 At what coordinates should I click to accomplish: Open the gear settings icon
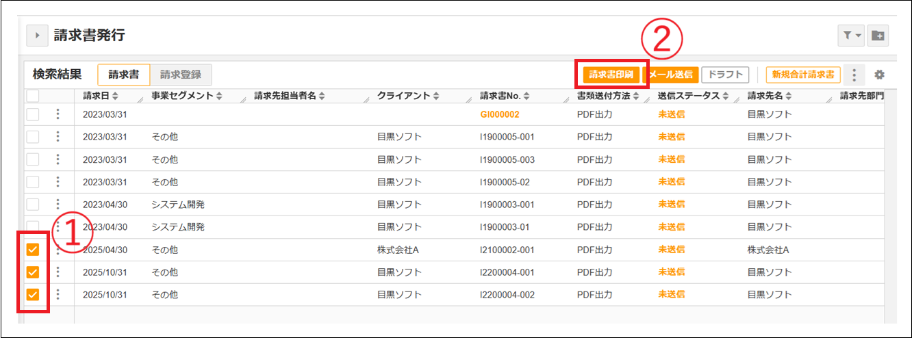[x=880, y=74]
